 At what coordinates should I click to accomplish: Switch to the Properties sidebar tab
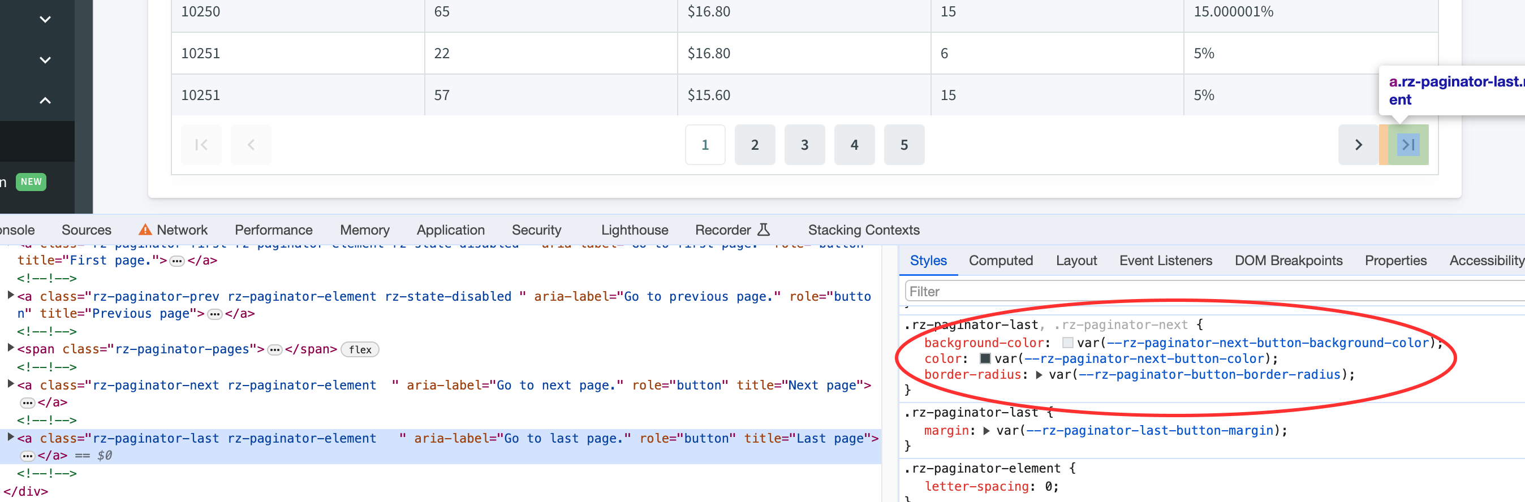(x=1395, y=261)
